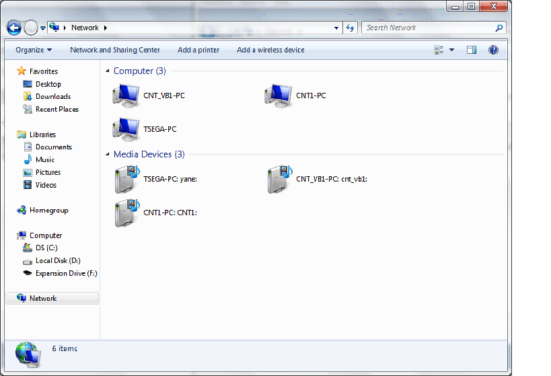Viewport: 551px width, 376px height.
Task: Open the Videos library
Action: [46, 185]
